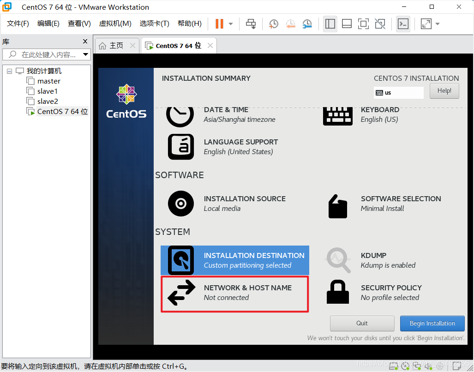The image size is (474, 372).
Task: Revert to the previous snapshot icon
Action: [290, 24]
